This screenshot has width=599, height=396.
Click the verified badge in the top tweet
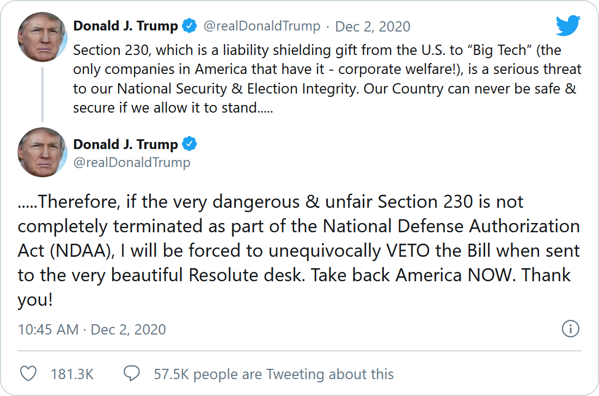click(x=190, y=26)
